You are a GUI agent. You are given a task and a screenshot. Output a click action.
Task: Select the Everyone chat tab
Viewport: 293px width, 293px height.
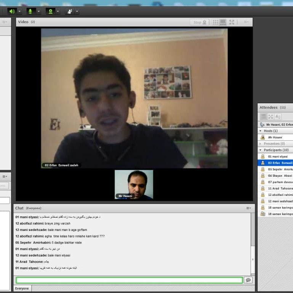tap(22, 288)
